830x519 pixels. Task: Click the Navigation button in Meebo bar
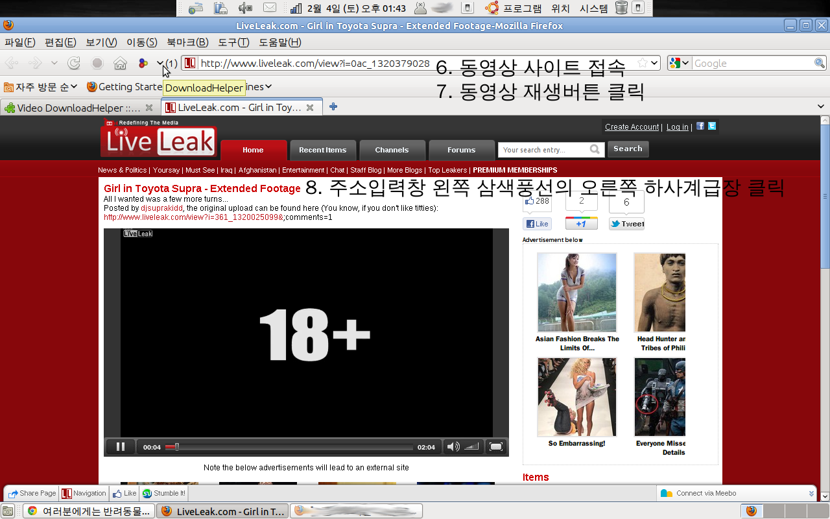click(x=84, y=493)
